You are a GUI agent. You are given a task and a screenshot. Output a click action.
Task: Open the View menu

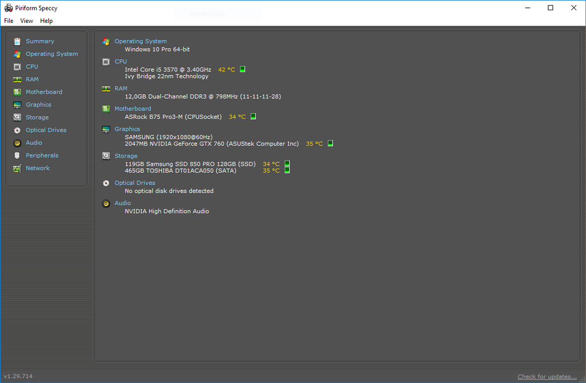(26, 21)
